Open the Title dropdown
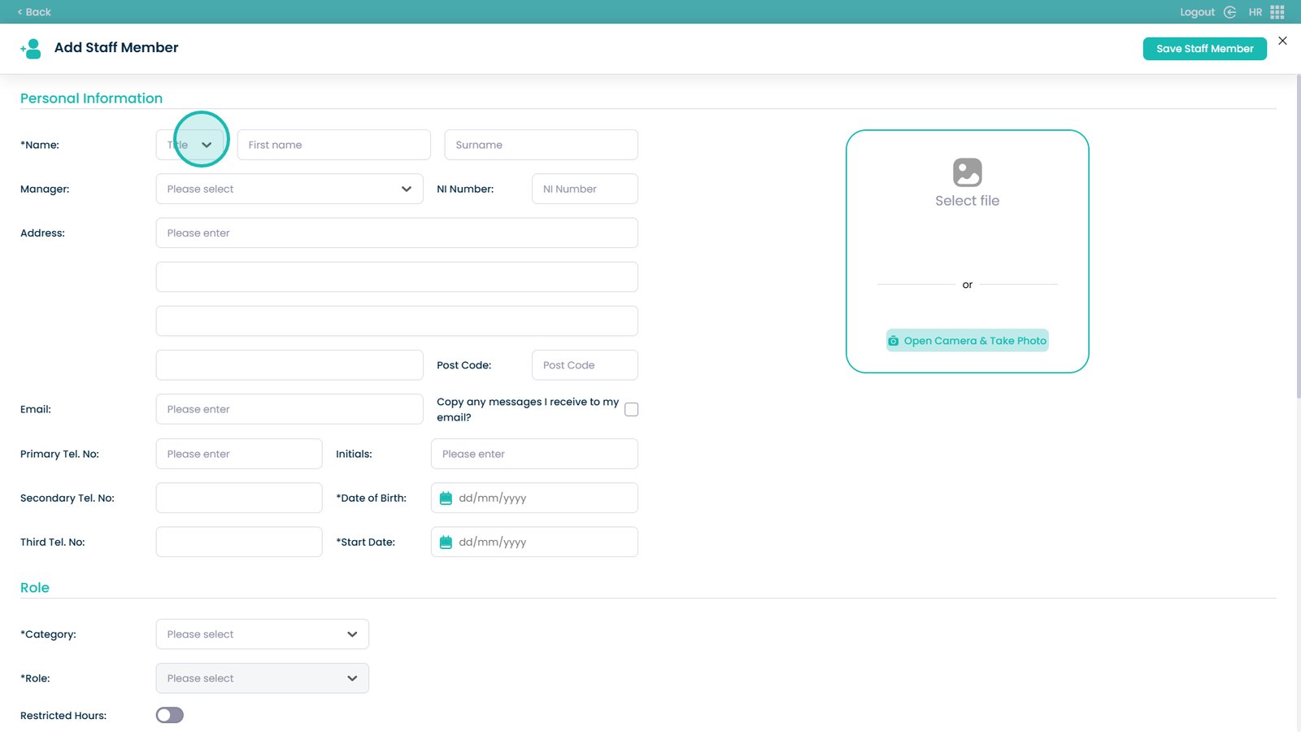The height and width of the screenshot is (732, 1301). (x=191, y=145)
